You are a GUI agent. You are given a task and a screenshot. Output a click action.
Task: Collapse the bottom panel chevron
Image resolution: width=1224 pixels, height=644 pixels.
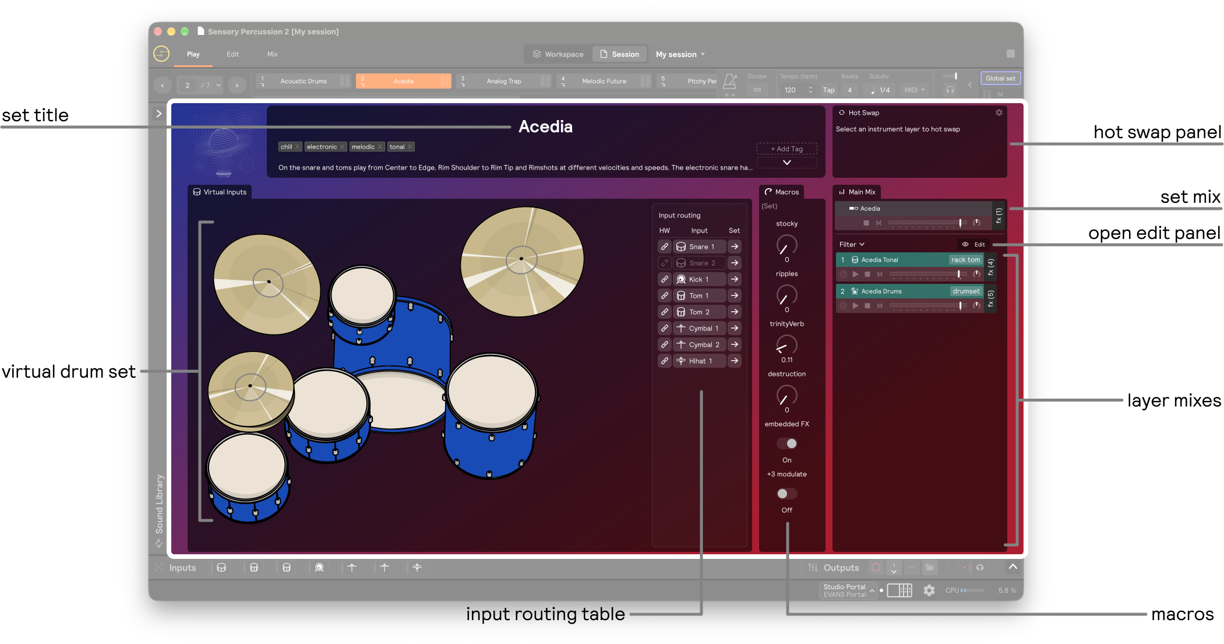[x=1013, y=566]
